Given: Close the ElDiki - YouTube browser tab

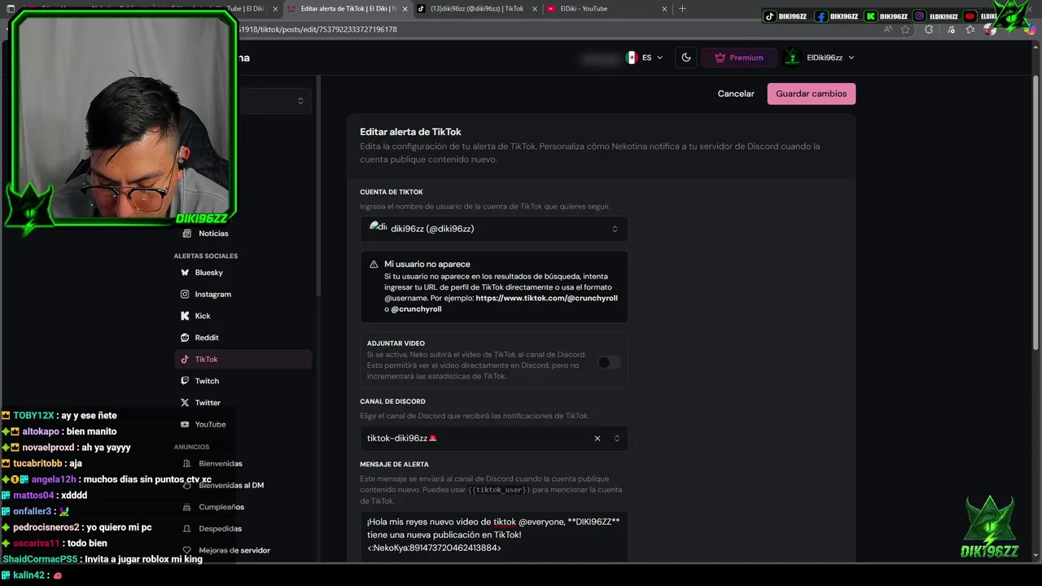Looking at the screenshot, I should pos(664,9).
